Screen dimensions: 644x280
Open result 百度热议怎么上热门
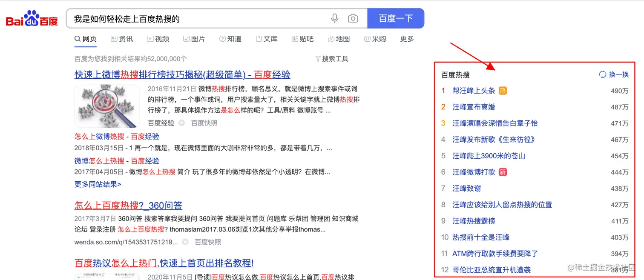pyautogui.click(x=164, y=263)
